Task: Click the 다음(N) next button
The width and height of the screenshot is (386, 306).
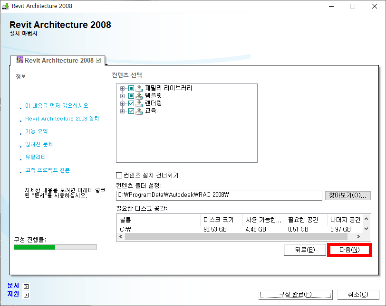Action: point(349,250)
